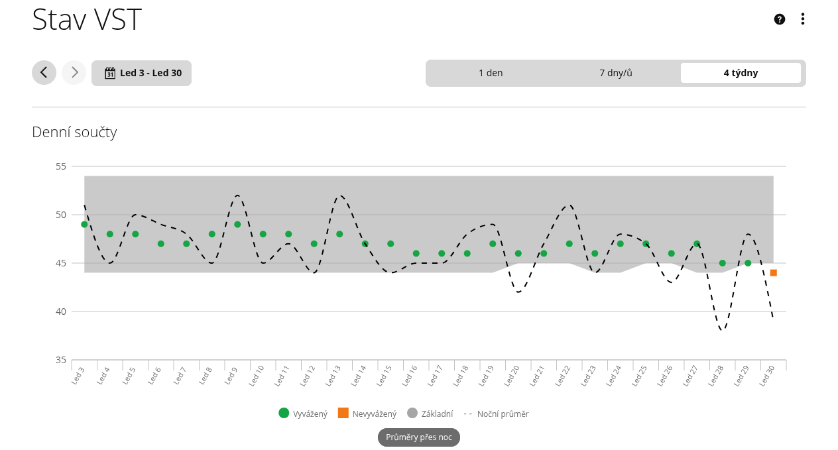Image resolution: width=838 pixels, height=450 pixels.
Task: Select the green data point for Led 3
Action: (x=84, y=225)
